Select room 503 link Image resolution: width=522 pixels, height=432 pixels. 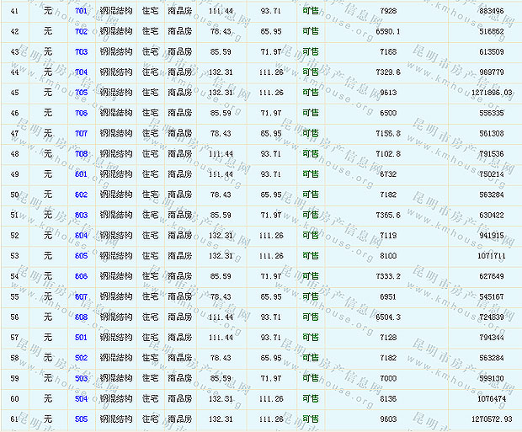(x=81, y=378)
